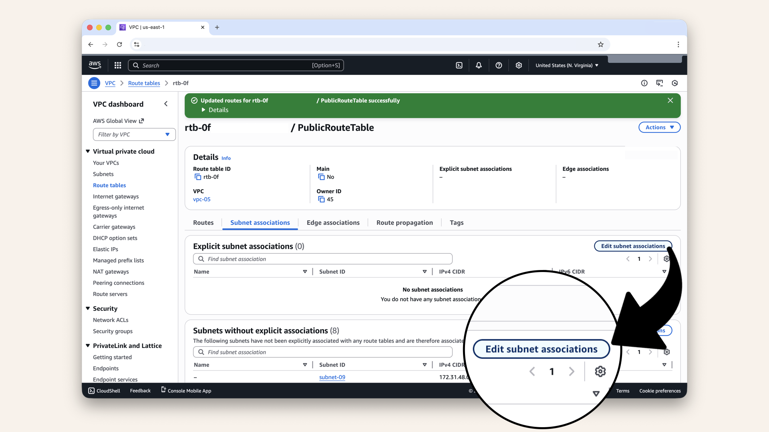This screenshot has width=769, height=432.
Task: Switch to the Routes tab
Action: [203, 223]
